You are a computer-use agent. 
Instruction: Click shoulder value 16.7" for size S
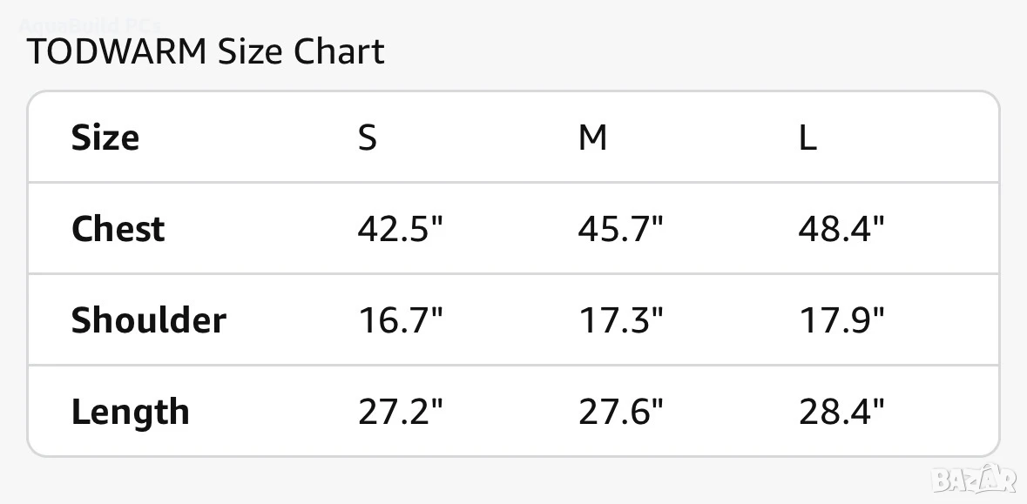click(x=400, y=320)
